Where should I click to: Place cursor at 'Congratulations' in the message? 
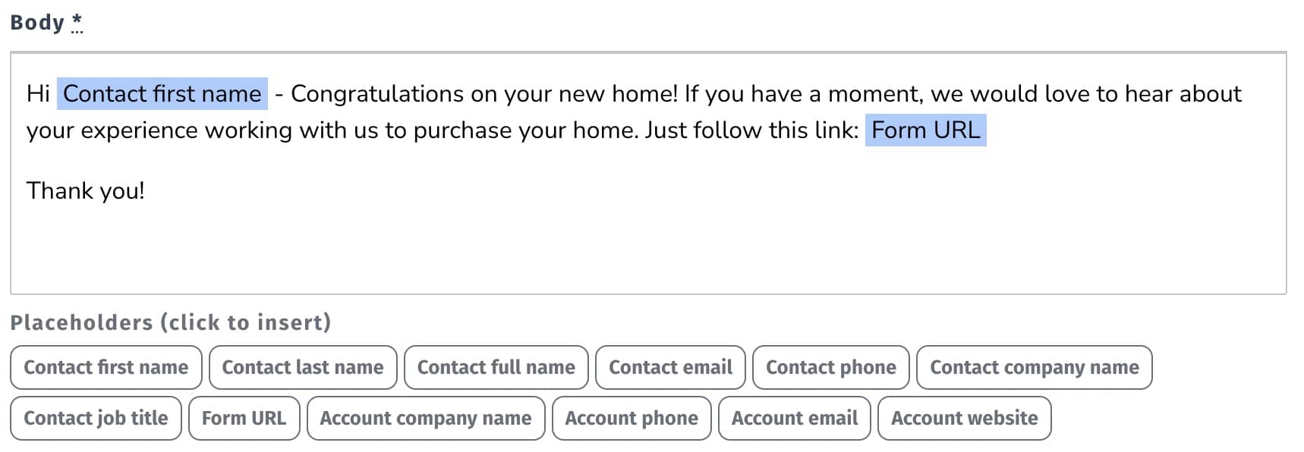tap(376, 94)
